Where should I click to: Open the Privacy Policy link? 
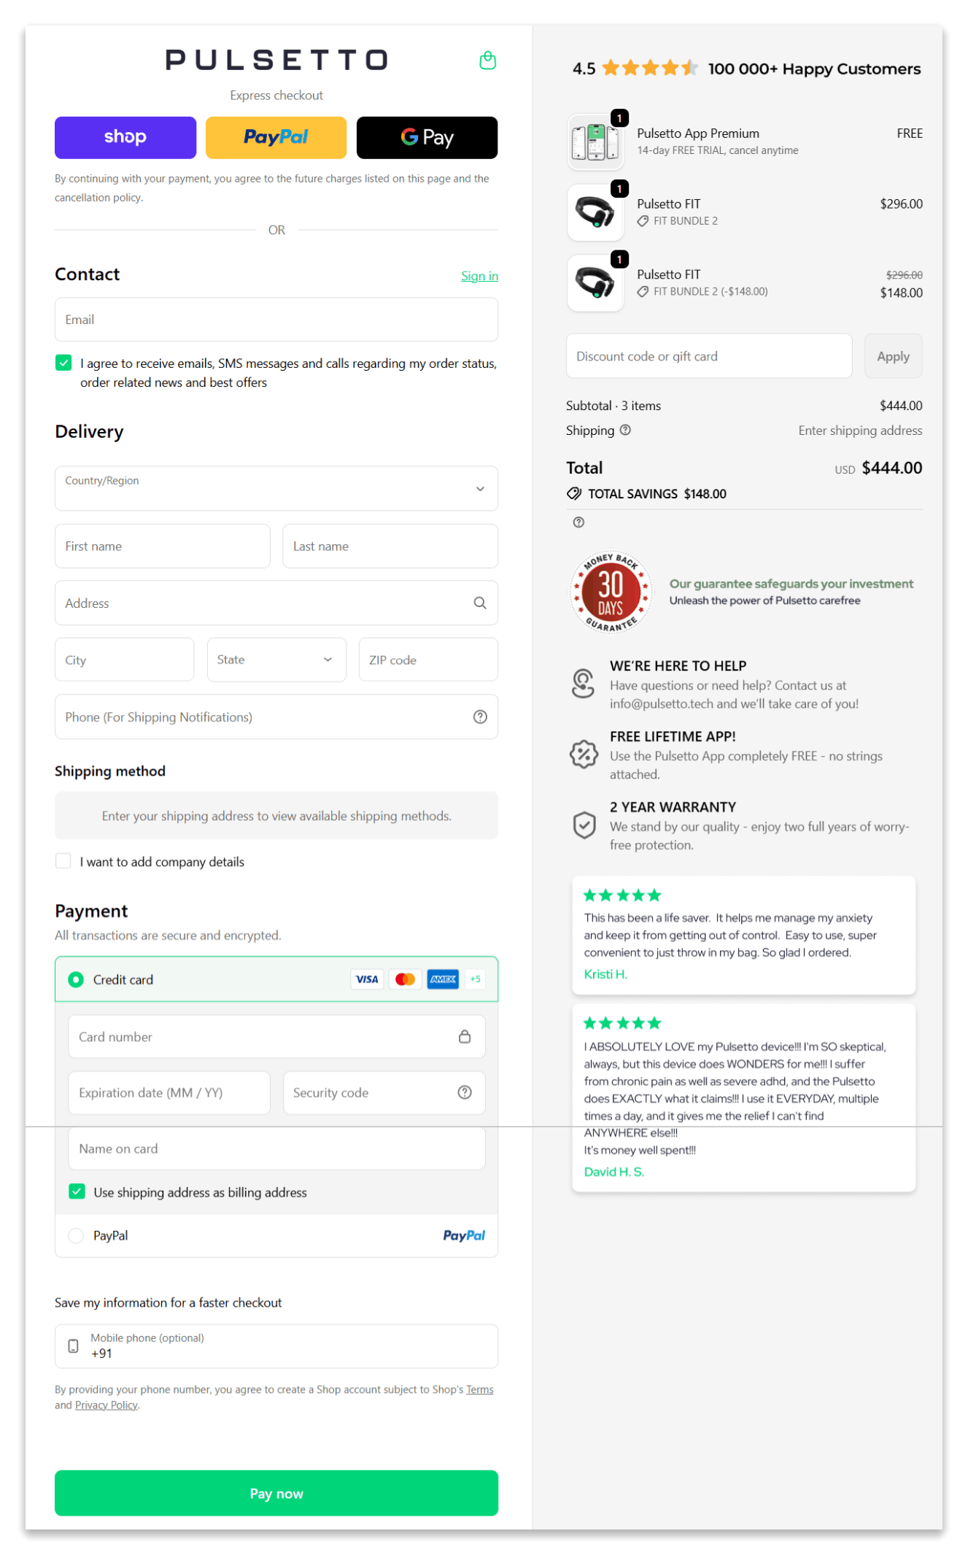pyautogui.click(x=107, y=1405)
